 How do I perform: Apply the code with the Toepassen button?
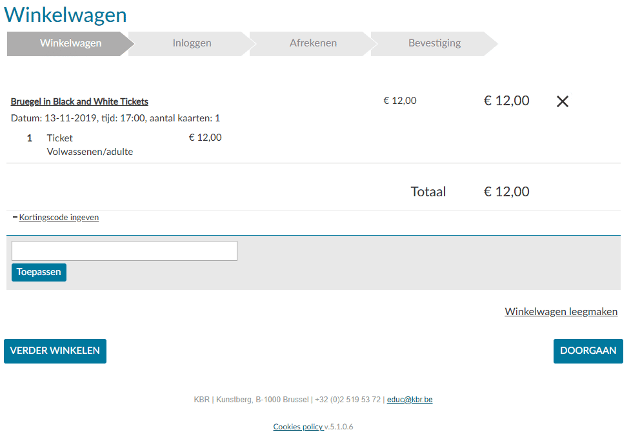(x=39, y=272)
